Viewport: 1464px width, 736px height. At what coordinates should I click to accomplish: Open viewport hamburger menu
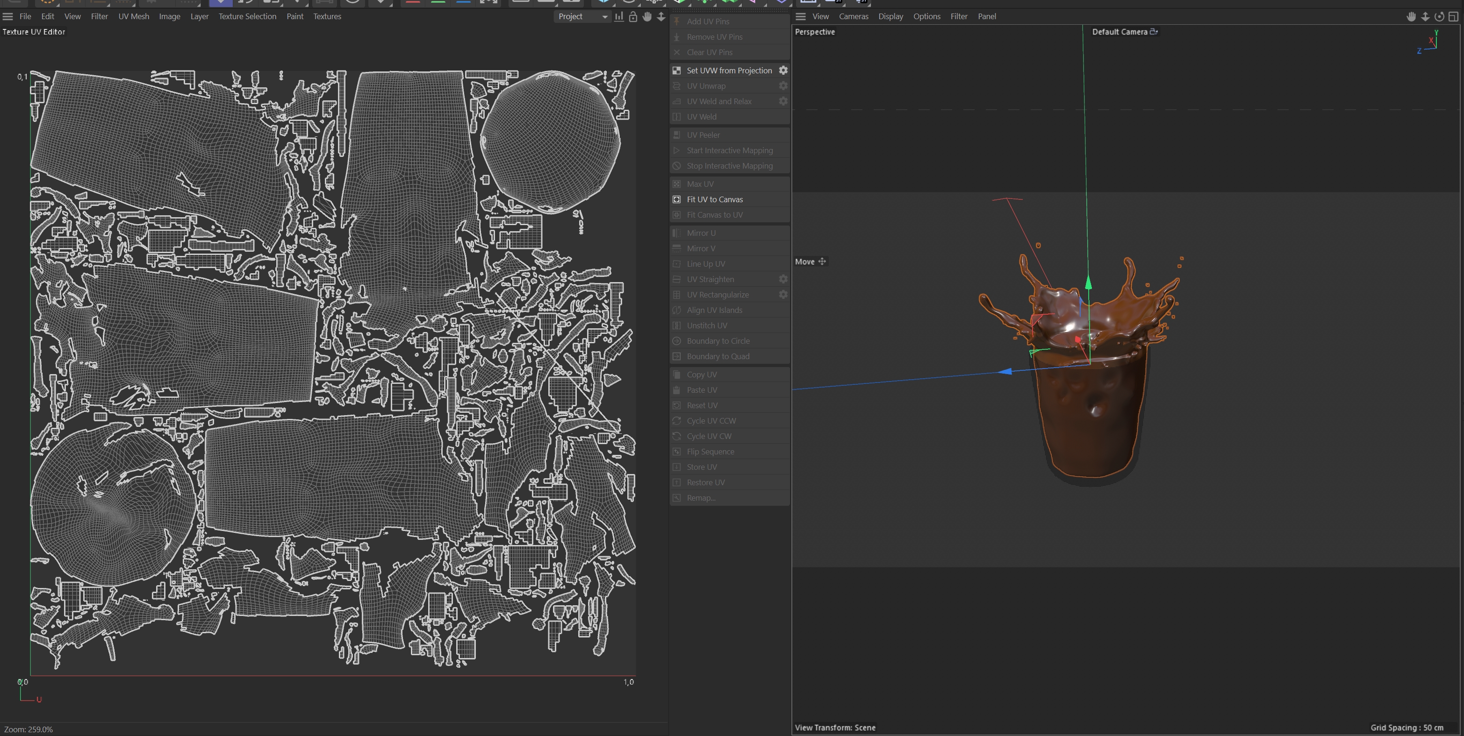[800, 16]
